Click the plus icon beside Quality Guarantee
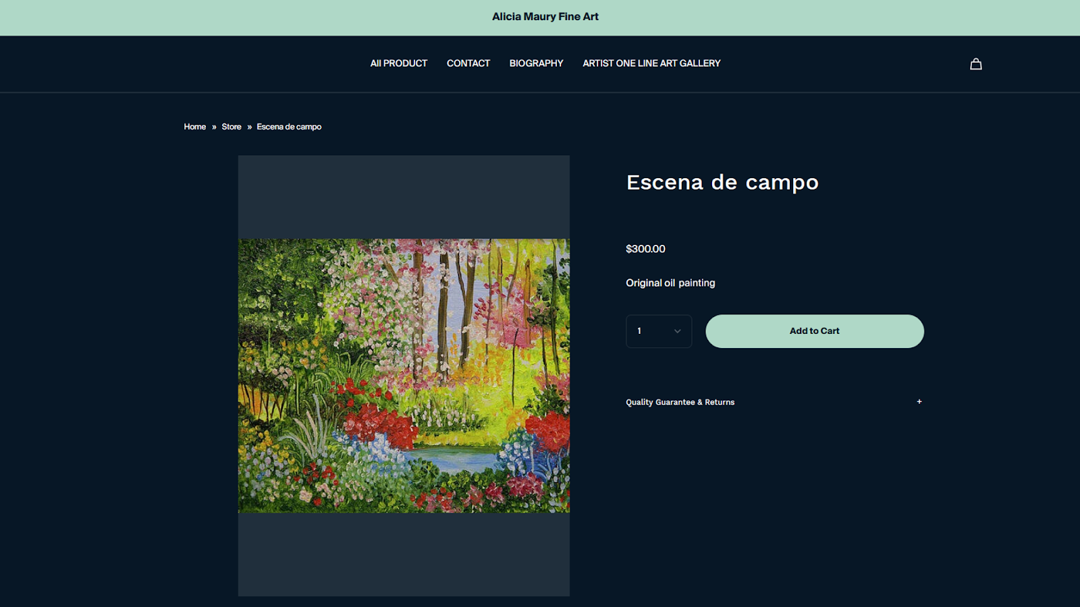This screenshot has height=607, width=1080. (x=919, y=401)
